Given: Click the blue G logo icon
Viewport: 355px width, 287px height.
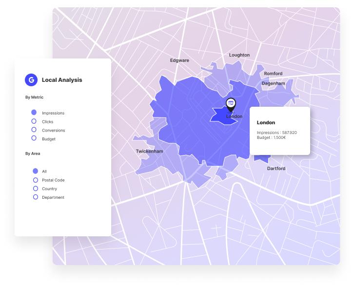Looking at the screenshot, I should [x=31, y=80].
